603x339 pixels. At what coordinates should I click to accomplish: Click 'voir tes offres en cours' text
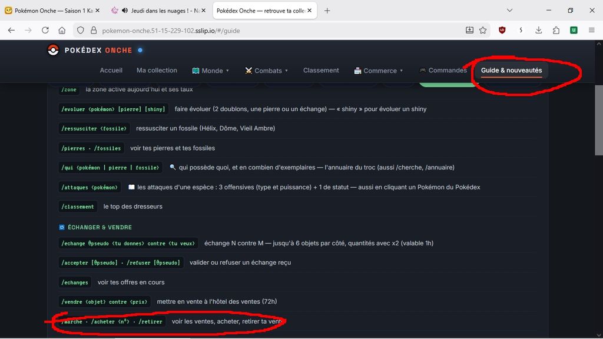(131, 282)
